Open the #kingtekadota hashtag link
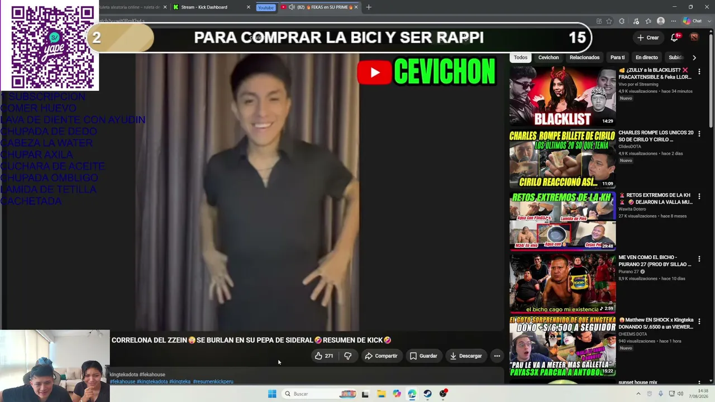Screen dimensions: 715x402 [152, 381]
